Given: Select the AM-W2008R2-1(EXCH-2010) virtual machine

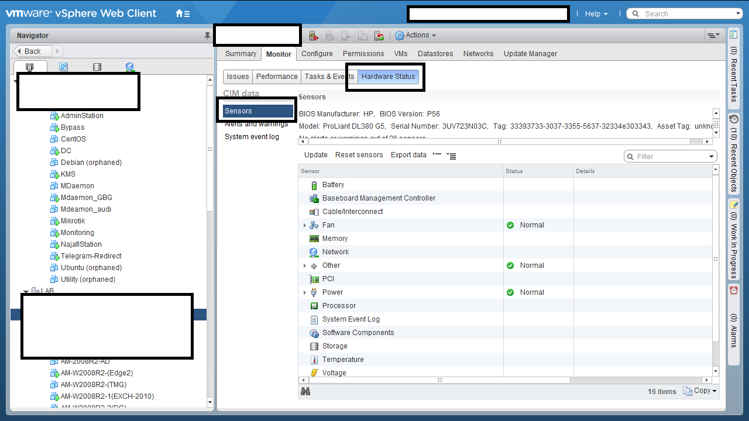Looking at the screenshot, I should (x=107, y=396).
